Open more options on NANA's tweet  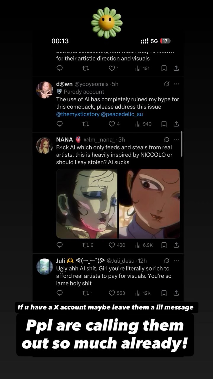click(177, 139)
